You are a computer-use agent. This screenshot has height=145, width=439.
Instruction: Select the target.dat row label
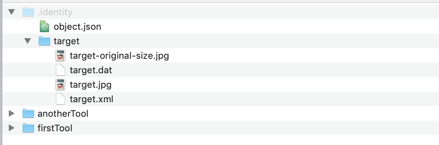(x=91, y=70)
